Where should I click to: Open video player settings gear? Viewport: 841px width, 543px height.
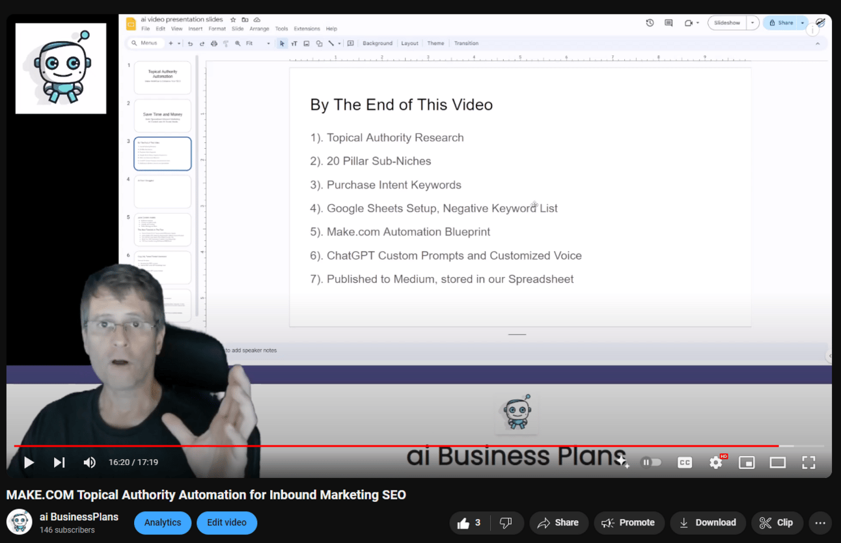716,462
